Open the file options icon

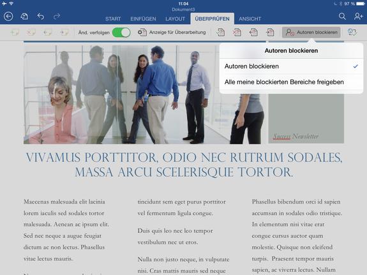pyautogui.click(x=24, y=17)
